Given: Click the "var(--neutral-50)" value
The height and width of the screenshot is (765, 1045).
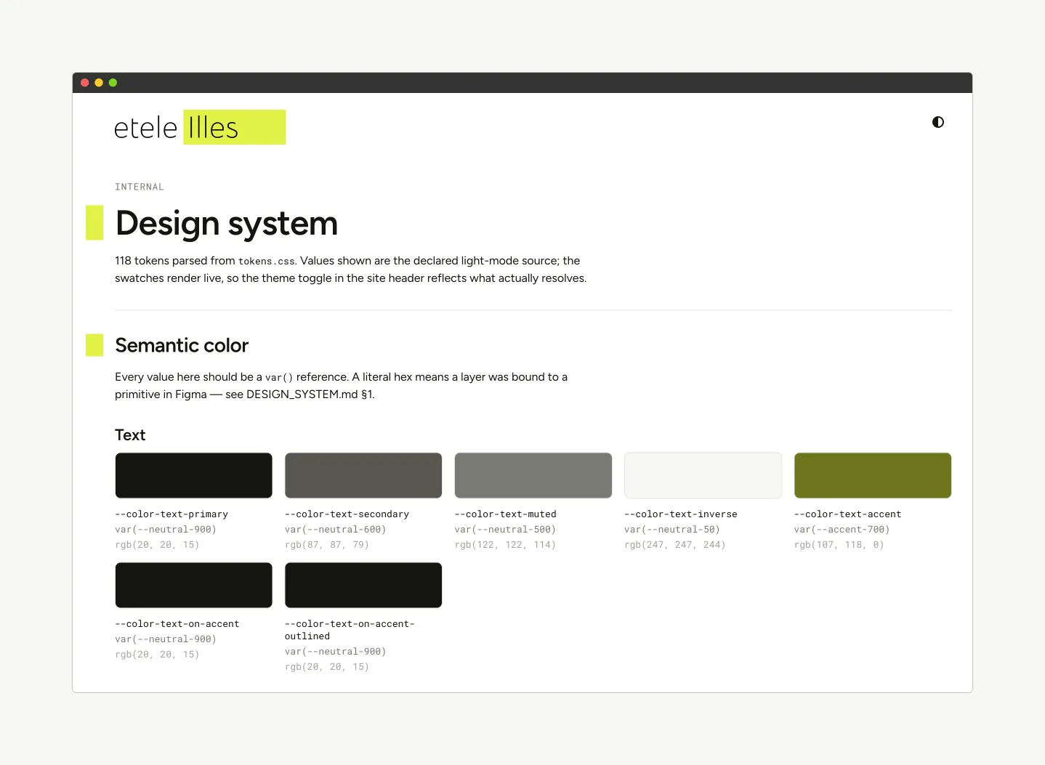Looking at the screenshot, I should pyautogui.click(x=672, y=530).
